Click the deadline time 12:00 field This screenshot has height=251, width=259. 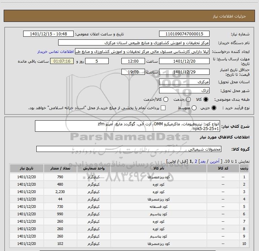pyautogui.click(x=133, y=61)
